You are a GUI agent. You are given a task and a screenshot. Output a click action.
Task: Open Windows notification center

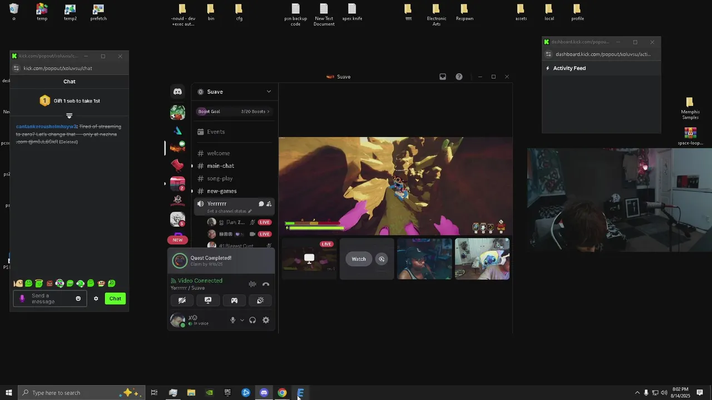[x=700, y=393]
